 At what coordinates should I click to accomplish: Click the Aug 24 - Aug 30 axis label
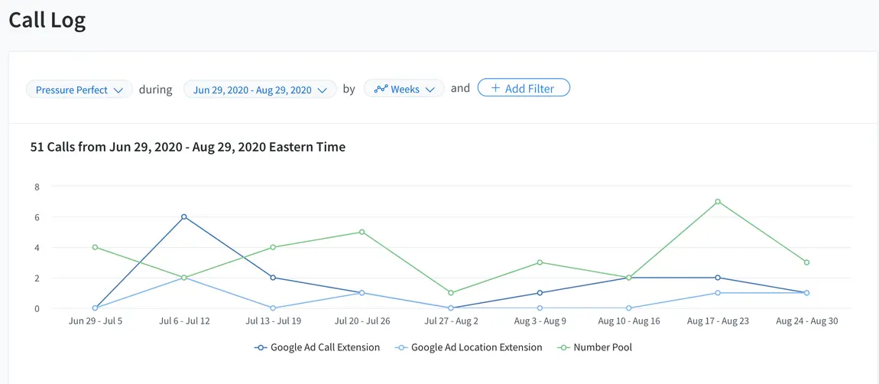(x=806, y=322)
